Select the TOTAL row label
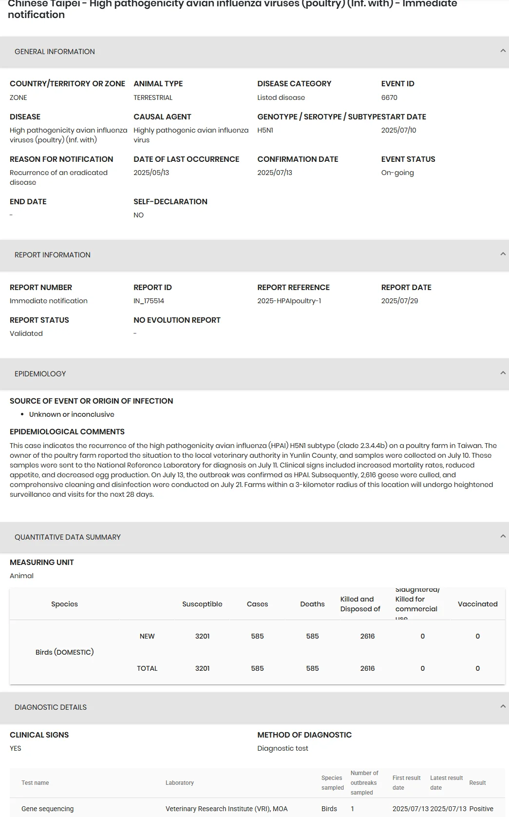509x817 pixels. coord(147,668)
